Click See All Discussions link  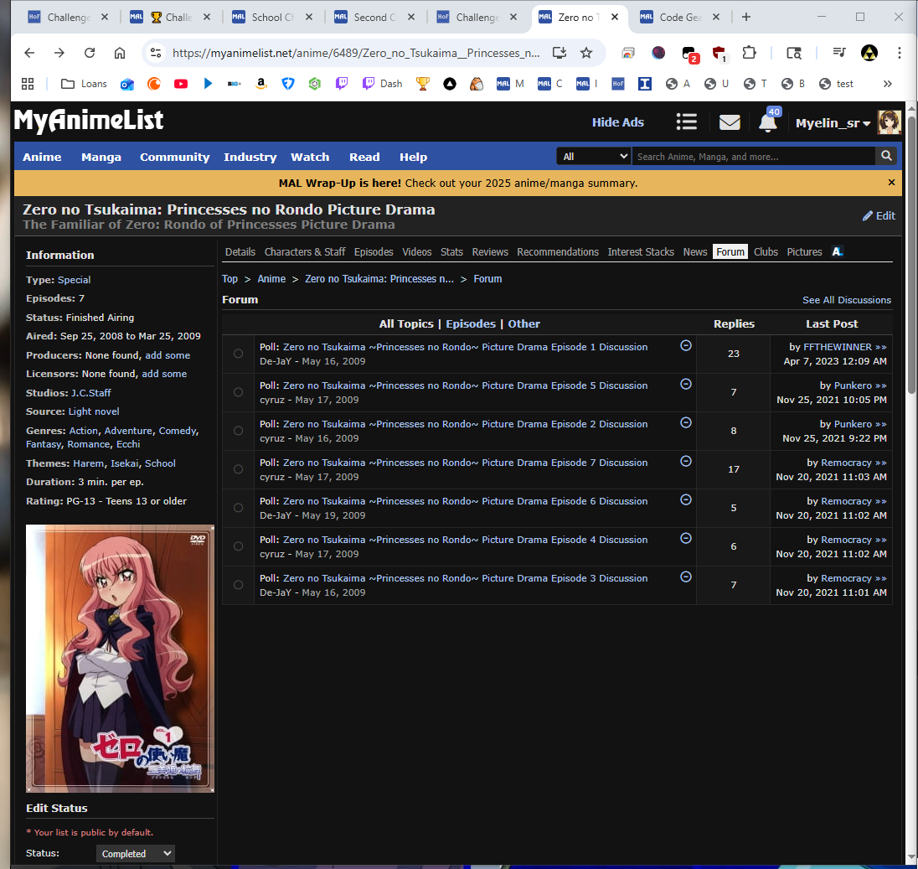847,300
